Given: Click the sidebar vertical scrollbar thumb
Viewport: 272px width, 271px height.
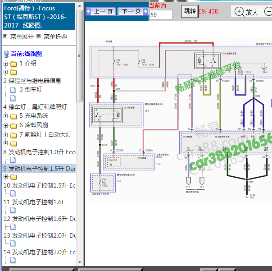Looking at the screenshot, I should click(x=79, y=55).
